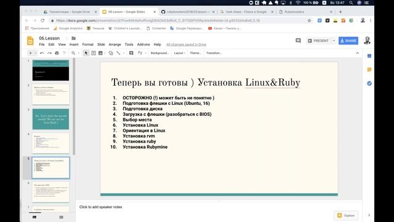The width and height of the screenshot is (394, 222).
Task: Click the PRESENT button
Action: [318, 41]
